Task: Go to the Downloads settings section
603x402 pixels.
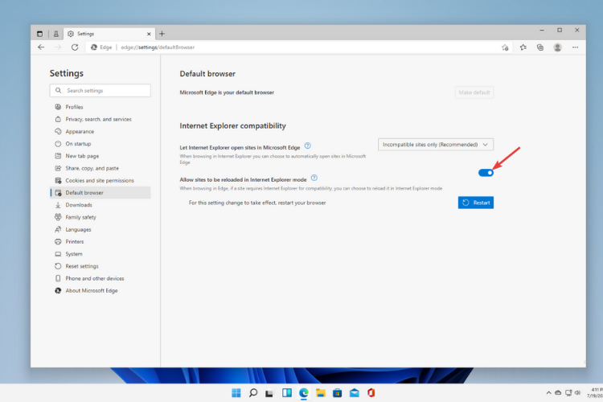Action: tap(79, 205)
